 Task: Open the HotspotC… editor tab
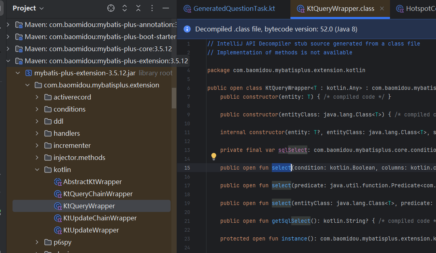416,8
